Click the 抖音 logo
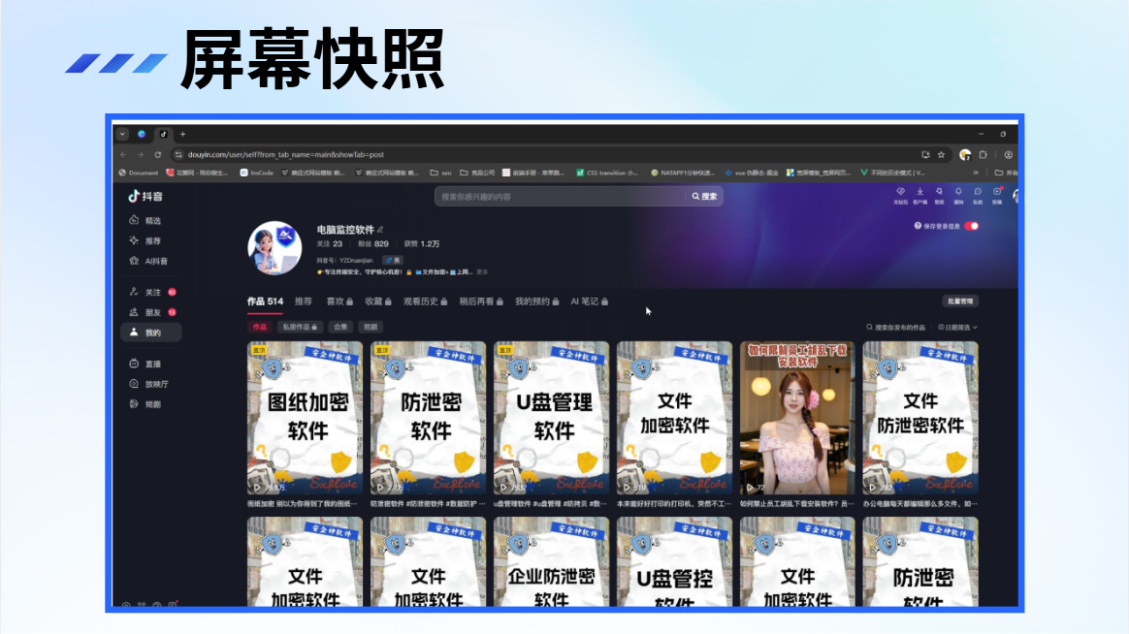The image size is (1129, 634). point(145,196)
